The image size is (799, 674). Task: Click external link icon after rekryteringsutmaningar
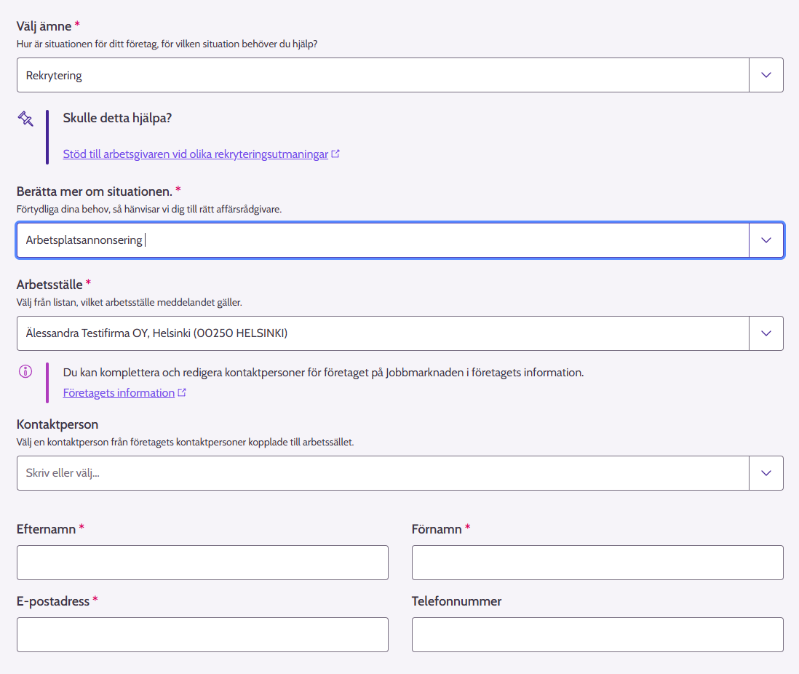coord(335,154)
